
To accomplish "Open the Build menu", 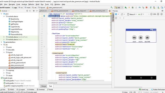I will 37,4.
